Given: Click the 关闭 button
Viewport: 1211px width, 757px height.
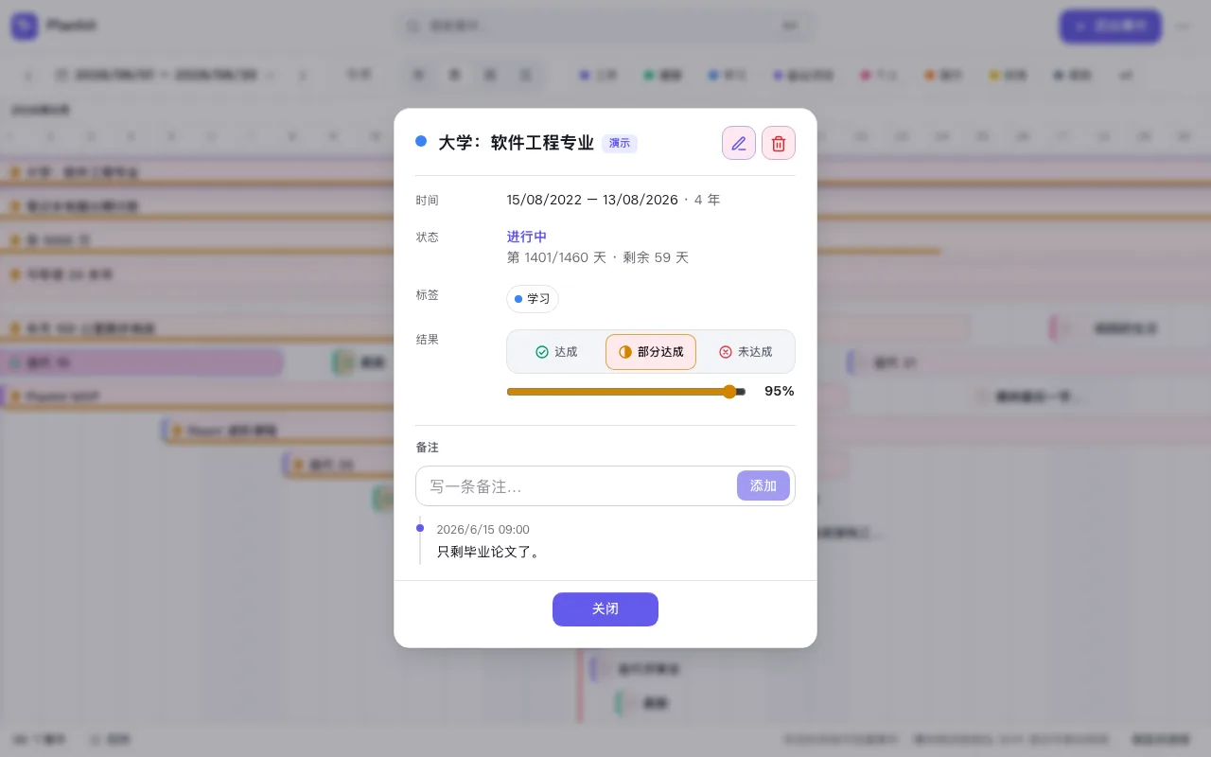Looking at the screenshot, I should [605, 609].
